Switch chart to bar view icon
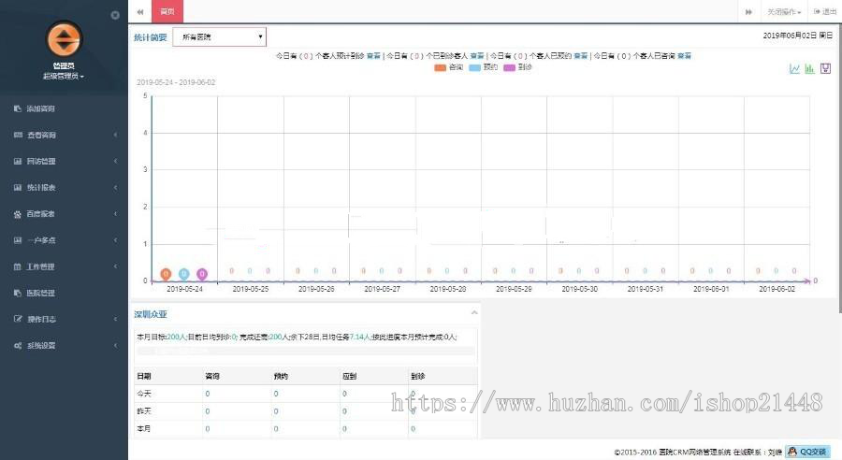Screen dimensions: 842x460 [809, 68]
